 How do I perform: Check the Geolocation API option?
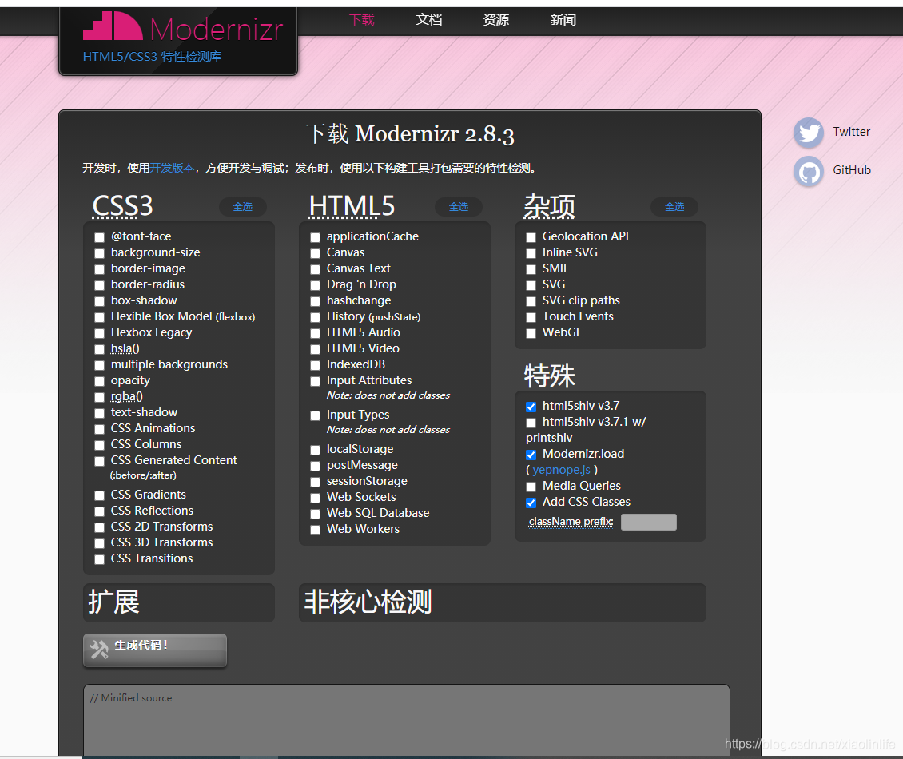pos(531,237)
